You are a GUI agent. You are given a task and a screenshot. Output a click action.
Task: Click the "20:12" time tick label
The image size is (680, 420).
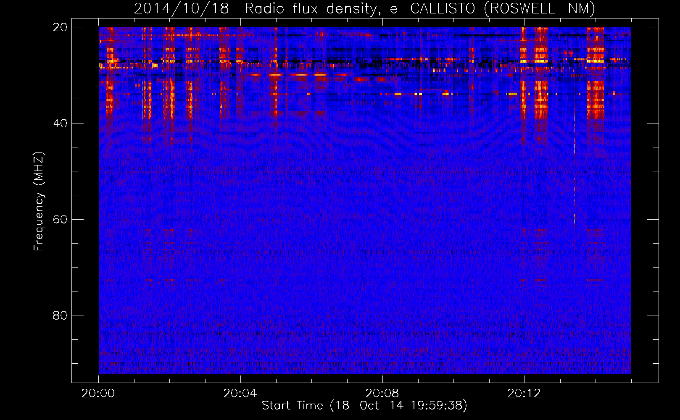click(x=524, y=394)
